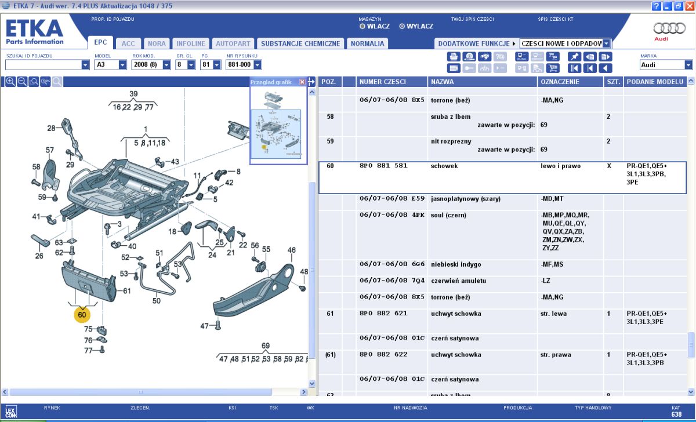The height and width of the screenshot is (422, 696).
Task: Click the plain left arrow icon
Action: point(606,68)
